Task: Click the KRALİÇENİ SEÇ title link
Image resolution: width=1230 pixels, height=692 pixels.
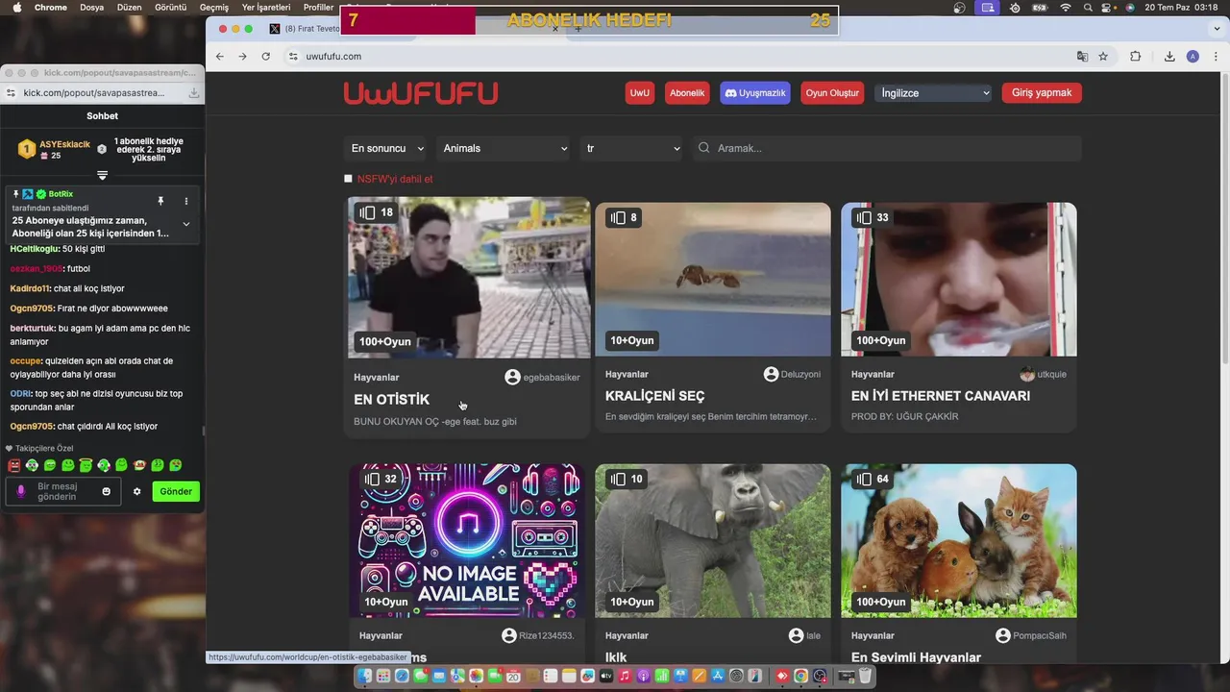Action: point(655,396)
